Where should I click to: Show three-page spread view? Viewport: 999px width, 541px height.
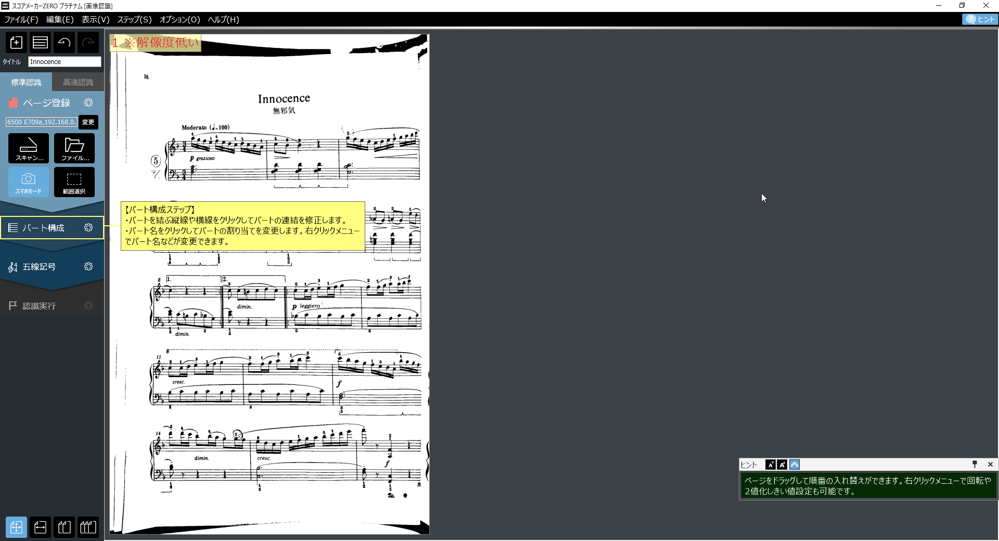[88, 527]
